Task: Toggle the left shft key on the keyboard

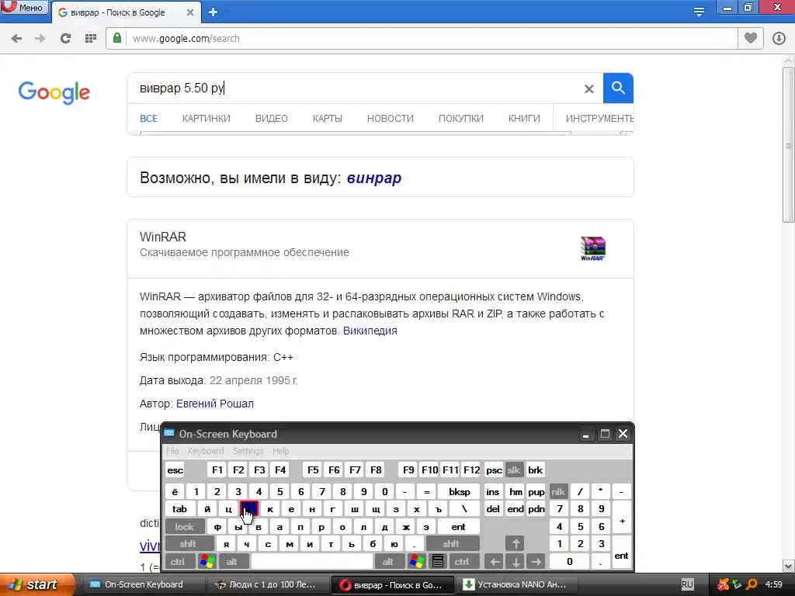Action: point(188,544)
